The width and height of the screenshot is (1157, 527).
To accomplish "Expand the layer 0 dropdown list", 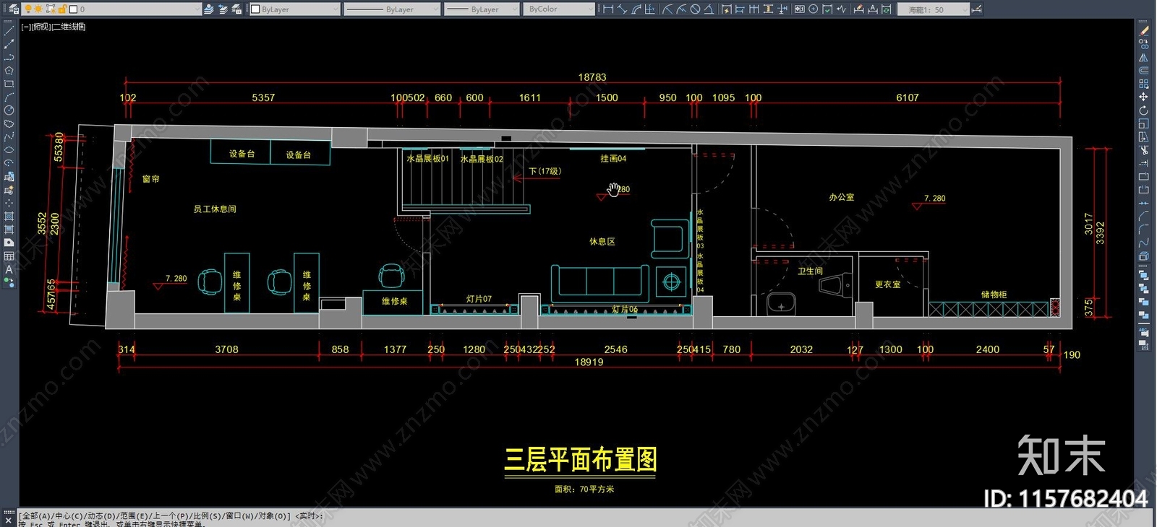I will click(197, 9).
